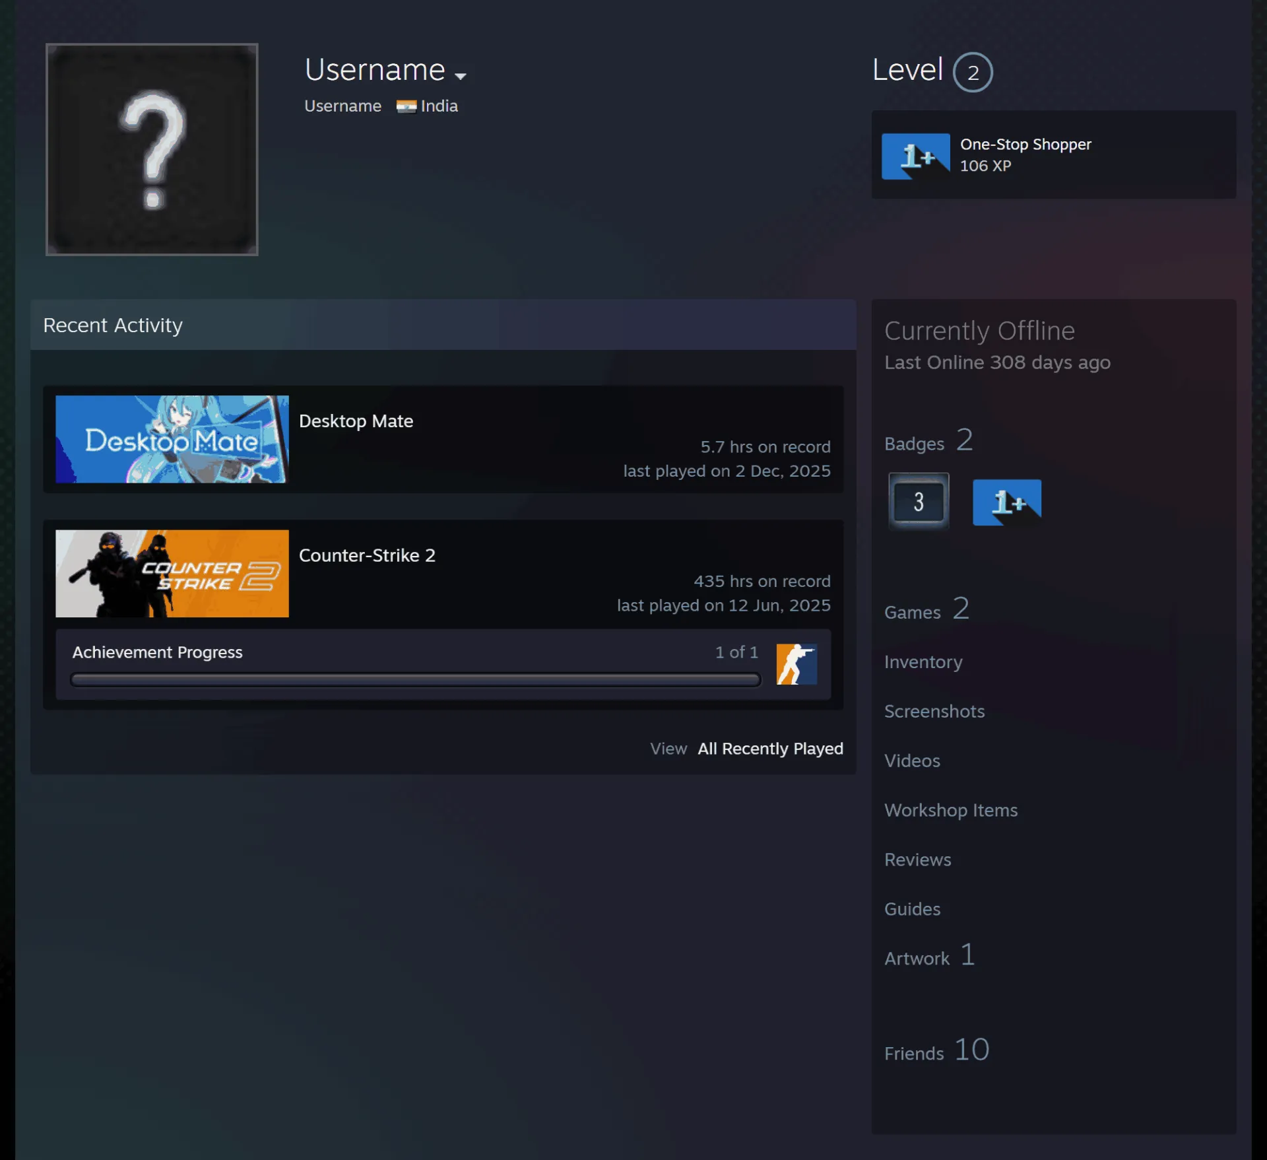Click '5.7 hrs on record' text
1267x1160 pixels.
765,447
